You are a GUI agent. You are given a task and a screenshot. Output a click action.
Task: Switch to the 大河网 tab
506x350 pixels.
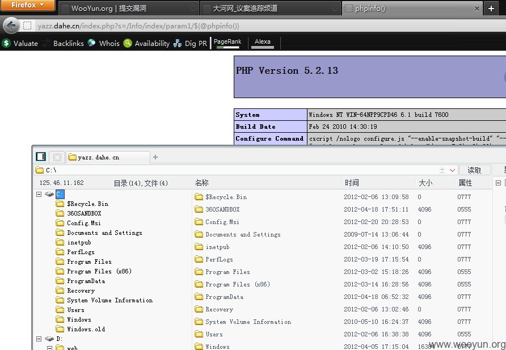(270, 9)
